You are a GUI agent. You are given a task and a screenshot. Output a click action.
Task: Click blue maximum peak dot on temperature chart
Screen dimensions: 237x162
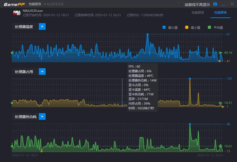click(x=147, y=34)
